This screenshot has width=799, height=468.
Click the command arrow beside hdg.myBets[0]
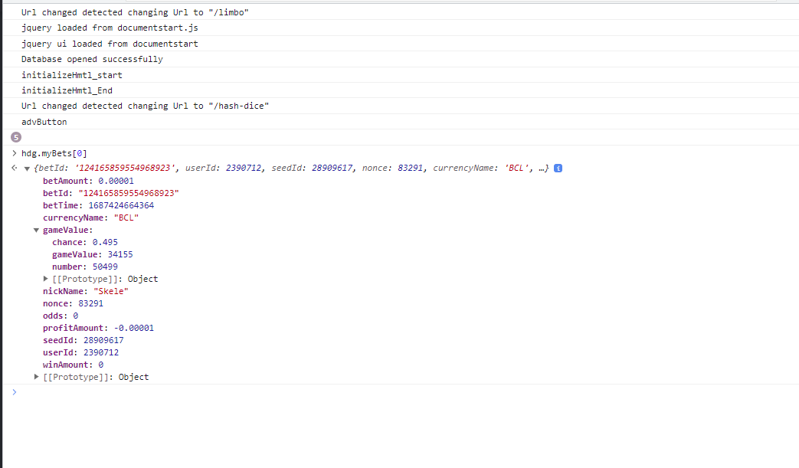[14, 153]
